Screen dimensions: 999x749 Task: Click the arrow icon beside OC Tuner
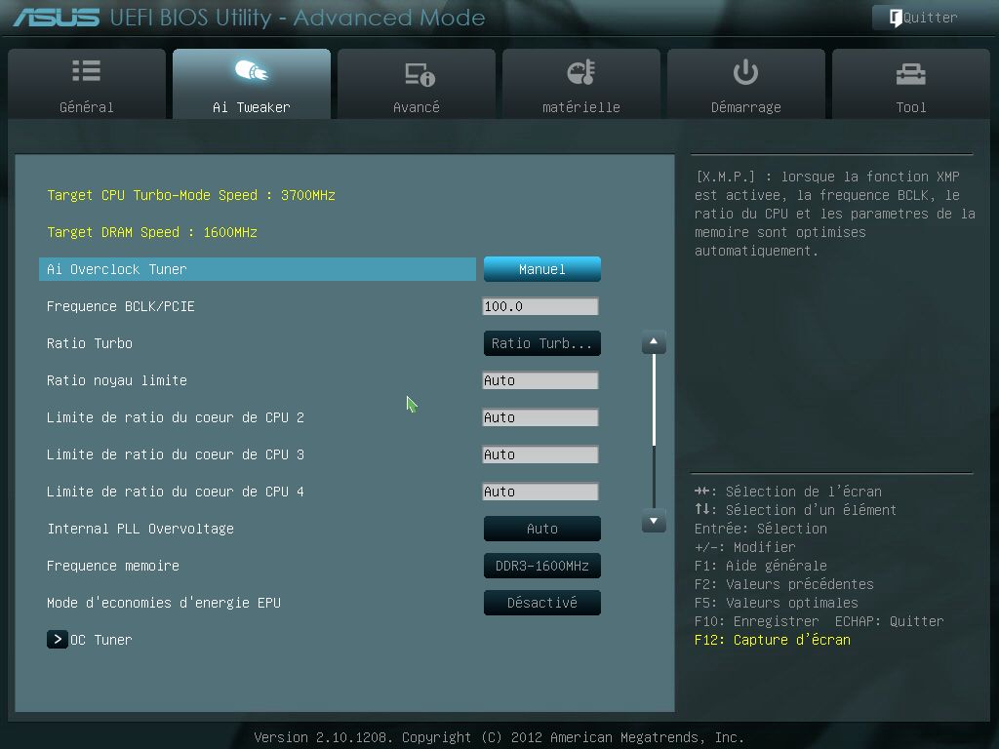click(x=58, y=640)
